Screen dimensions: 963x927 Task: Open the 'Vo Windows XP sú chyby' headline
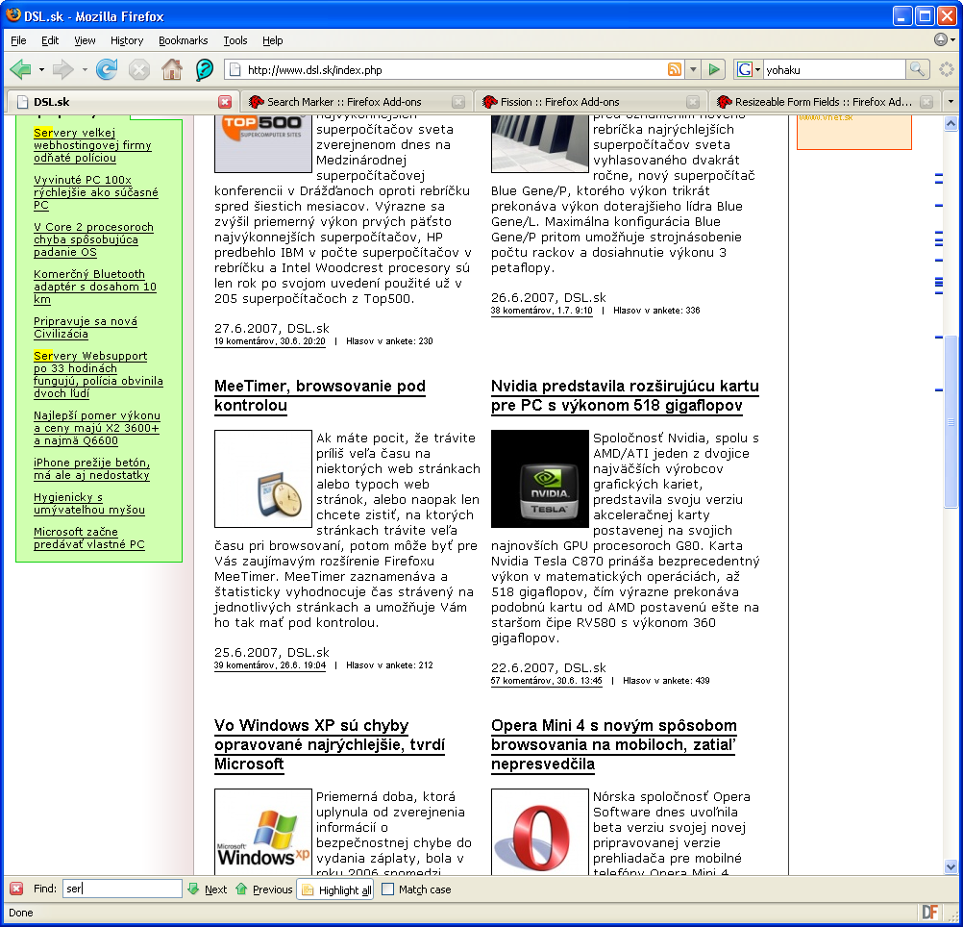[x=330, y=744]
